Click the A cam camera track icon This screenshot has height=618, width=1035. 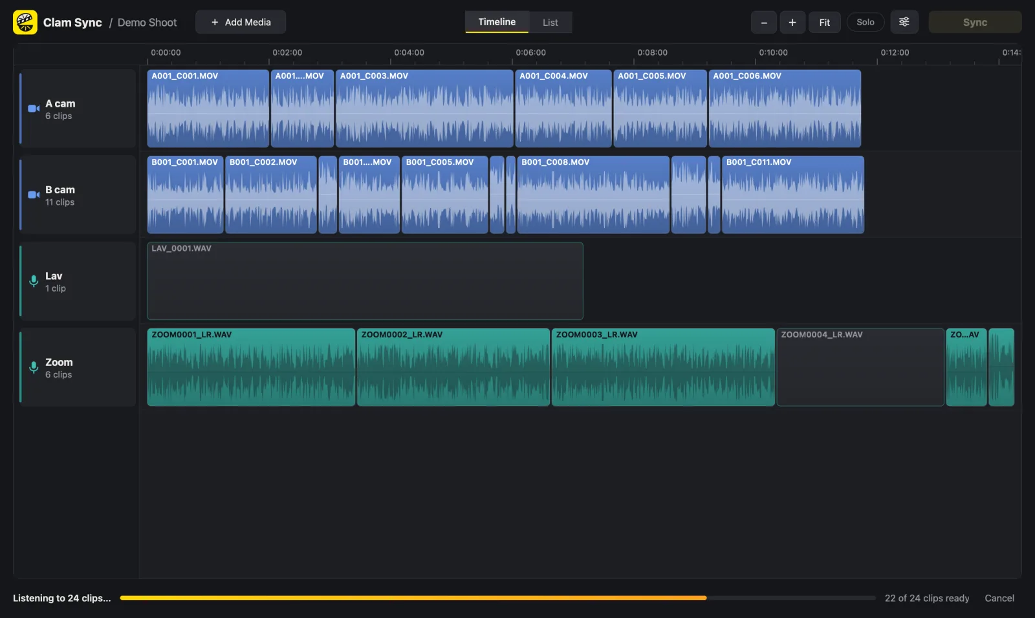pos(34,109)
